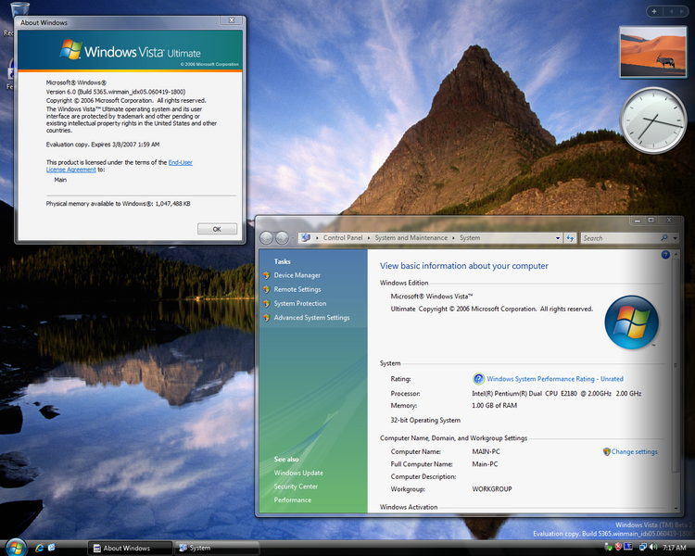Open Security Center under See also
This screenshot has width=695, height=556.
[x=296, y=486]
